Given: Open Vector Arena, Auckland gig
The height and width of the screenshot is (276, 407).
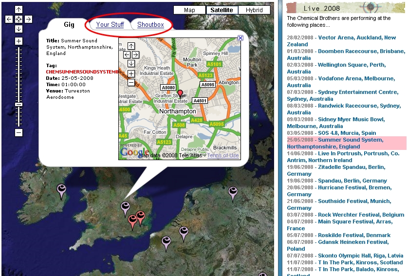Looking at the screenshot, I should (x=341, y=41).
